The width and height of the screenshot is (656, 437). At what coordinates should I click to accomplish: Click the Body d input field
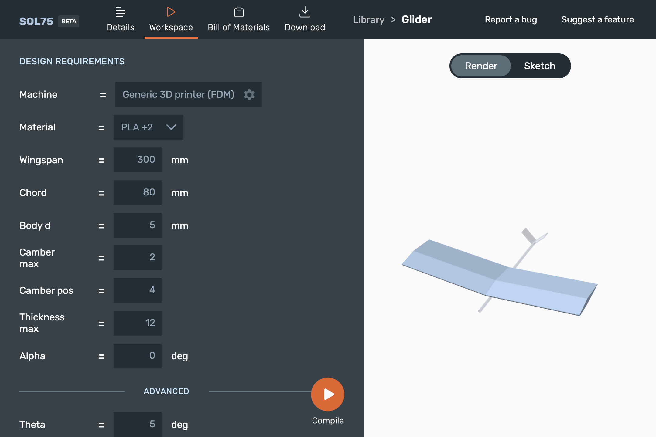point(138,225)
